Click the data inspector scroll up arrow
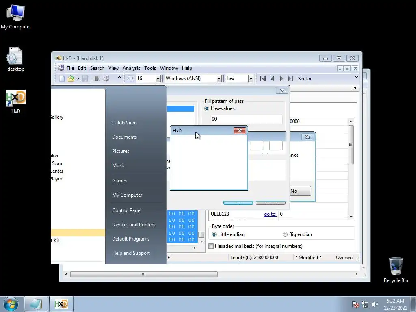This screenshot has height=312, width=416. (x=351, y=121)
